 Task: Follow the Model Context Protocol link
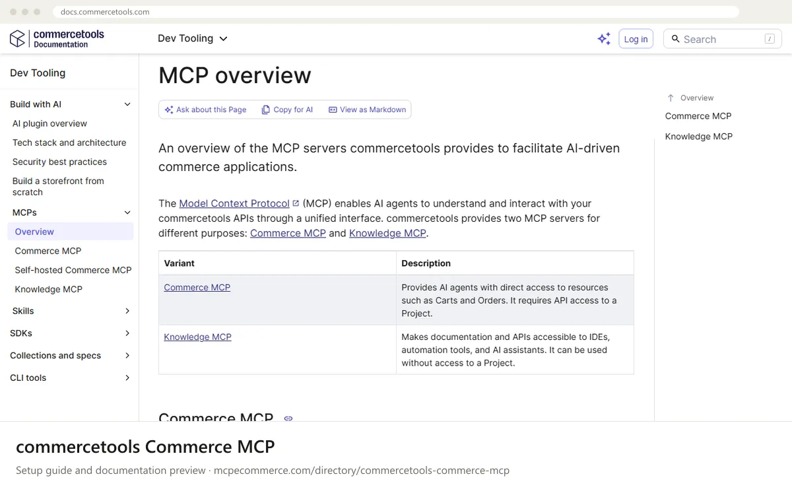tap(234, 203)
